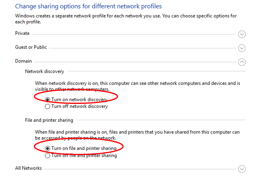The height and width of the screenshot is (182, 258).
Task: Click the All Networks profile label
Action: click(x=28, y=168)
